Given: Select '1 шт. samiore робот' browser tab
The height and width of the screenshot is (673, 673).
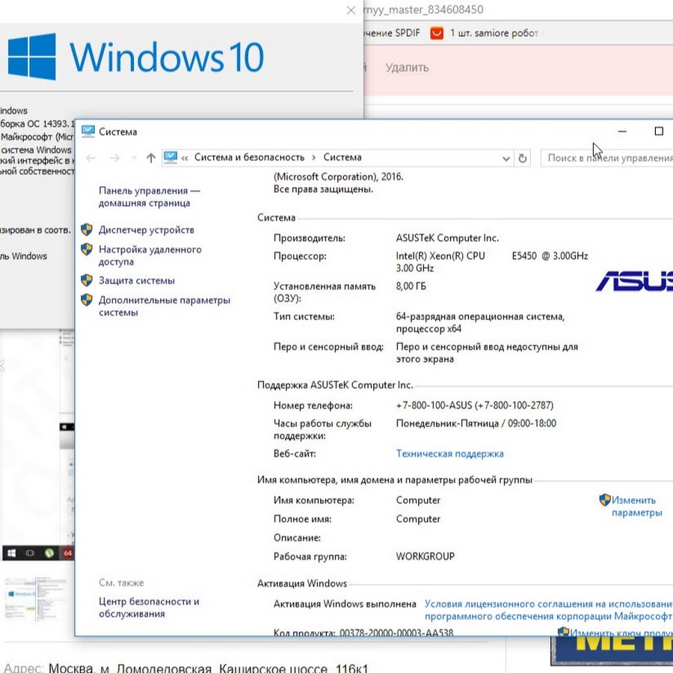Looking at the screenshot, I should click(494, 33).
